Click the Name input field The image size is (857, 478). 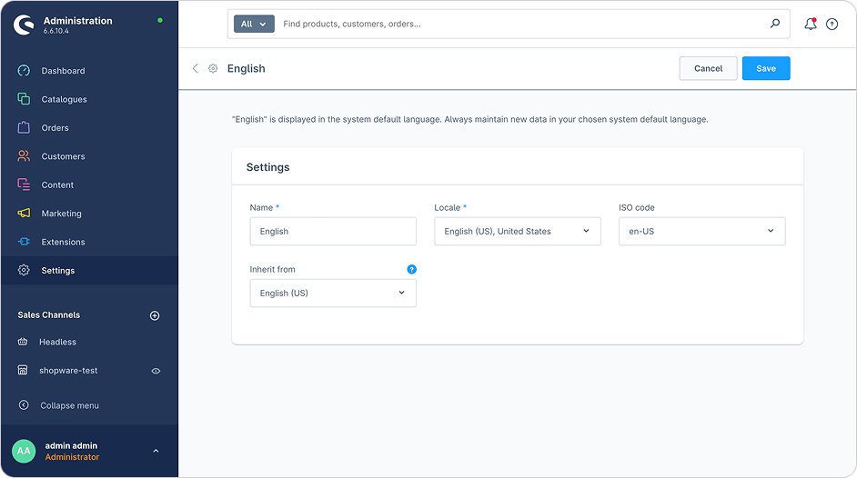tap(333, 232)
